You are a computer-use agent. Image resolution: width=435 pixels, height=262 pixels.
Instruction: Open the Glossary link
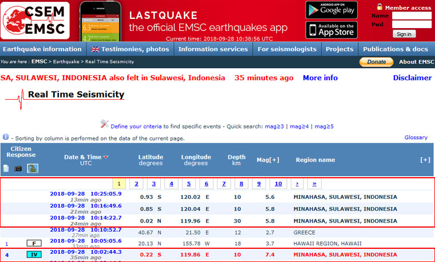(416, 138)
